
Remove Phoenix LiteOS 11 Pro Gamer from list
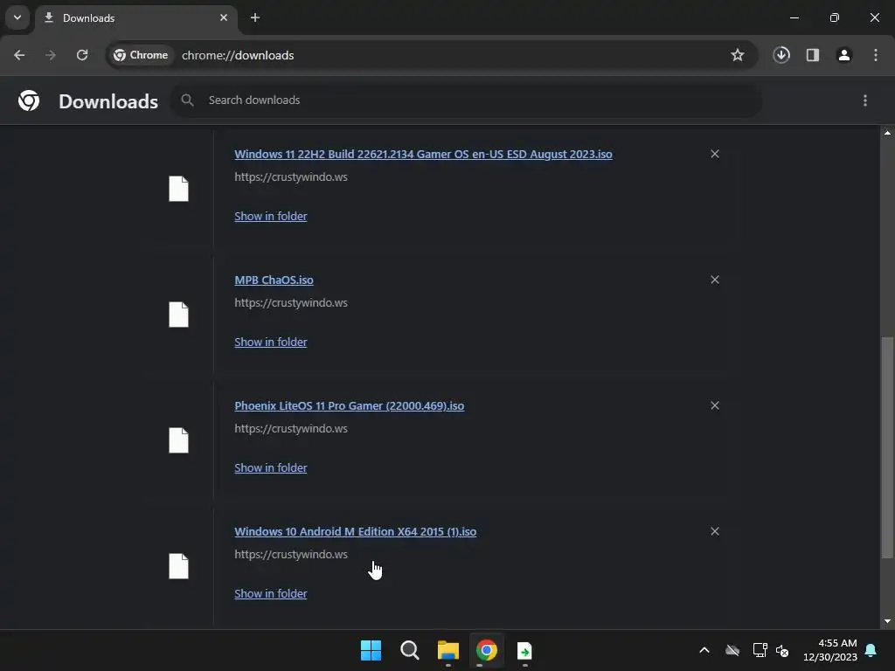(x=715, y=405)
